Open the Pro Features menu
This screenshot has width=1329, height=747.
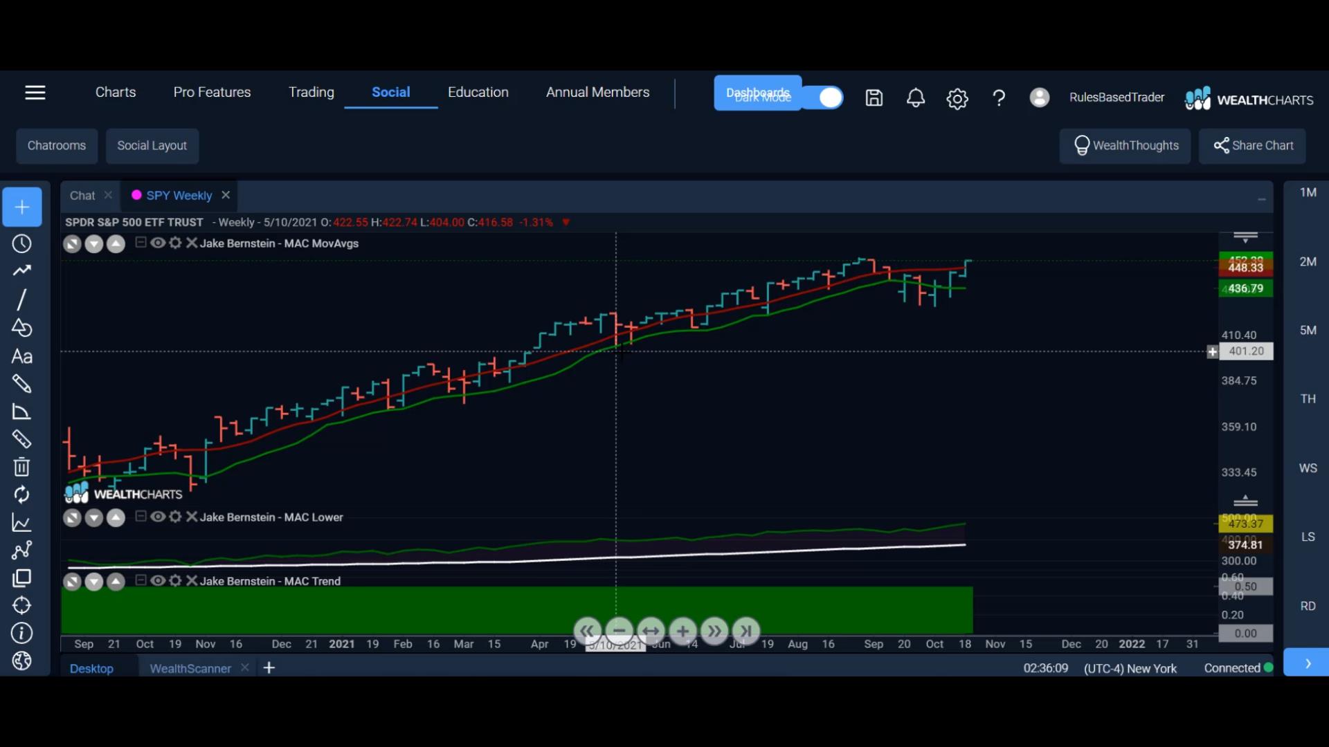(x=212, y=92)
